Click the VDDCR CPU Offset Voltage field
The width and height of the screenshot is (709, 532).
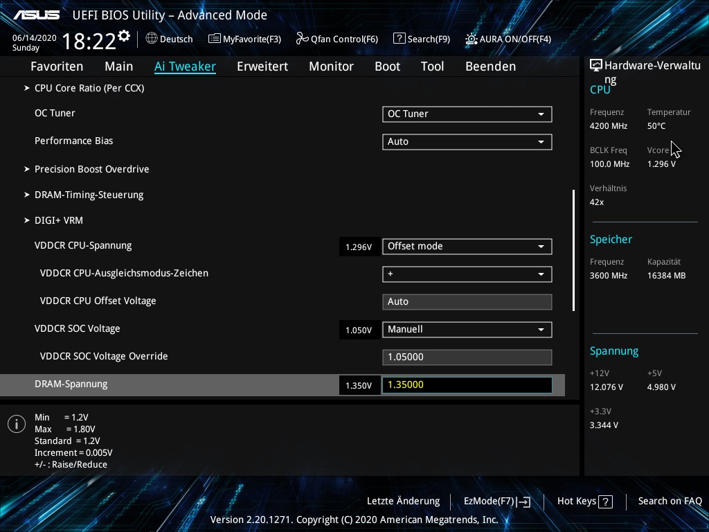click(x=467, y=302)
